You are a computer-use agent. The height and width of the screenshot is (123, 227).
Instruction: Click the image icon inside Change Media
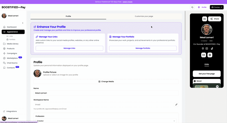click(99, 82)
